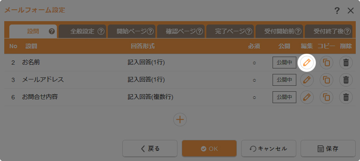360x161 pixels.
Task: Click the 保存 save button
Action: [328, 149]
